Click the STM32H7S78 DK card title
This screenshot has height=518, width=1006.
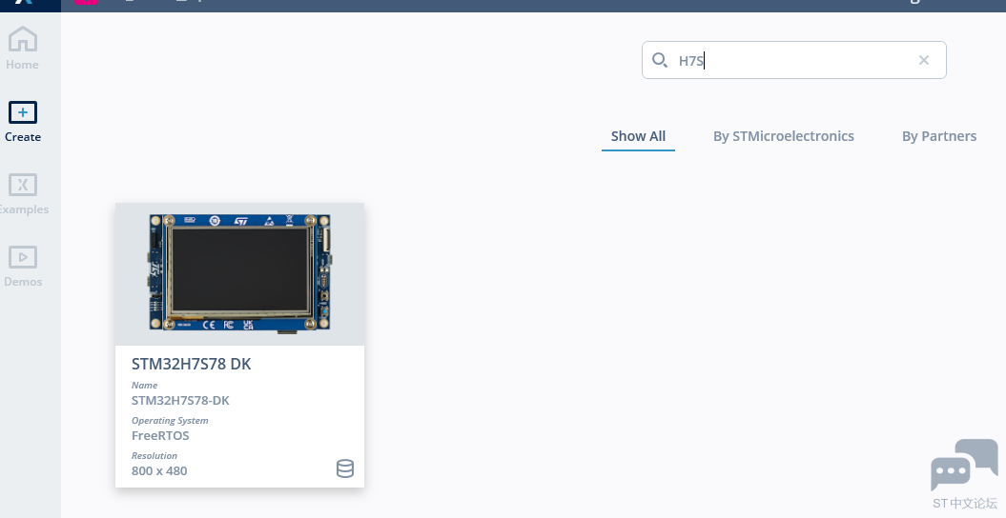pos(192,364)
